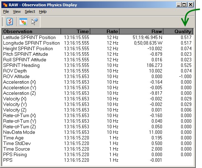Click the Time column header
Viewport: 202px width, 168px height.
75,31
